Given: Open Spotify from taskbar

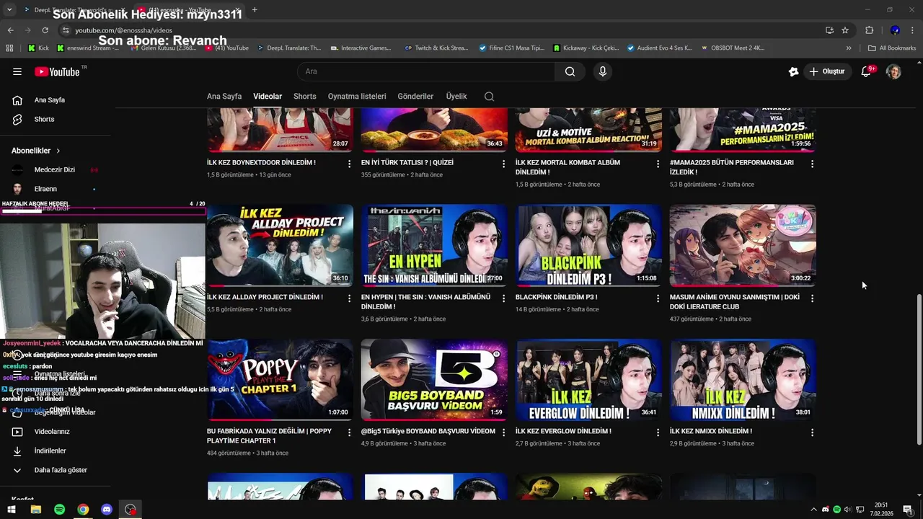Looking at the screenshot, I should coord(59,510).
